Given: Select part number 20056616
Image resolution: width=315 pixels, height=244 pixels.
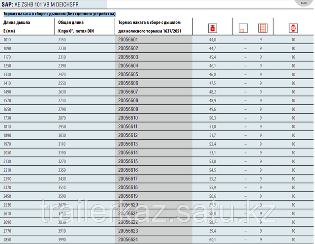Looking at the screenshot, I should pyautogui.click(x=128, y=170).
